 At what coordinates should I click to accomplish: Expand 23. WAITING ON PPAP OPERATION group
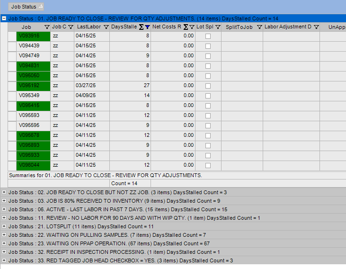pos(4,243)
